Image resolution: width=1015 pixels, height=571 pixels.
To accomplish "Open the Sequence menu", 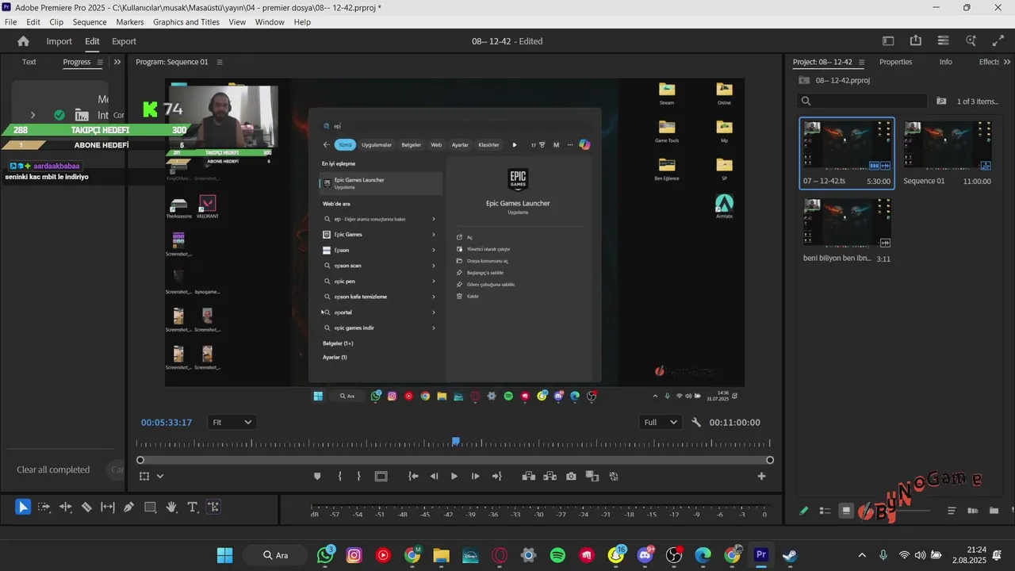I will point(90,22).
